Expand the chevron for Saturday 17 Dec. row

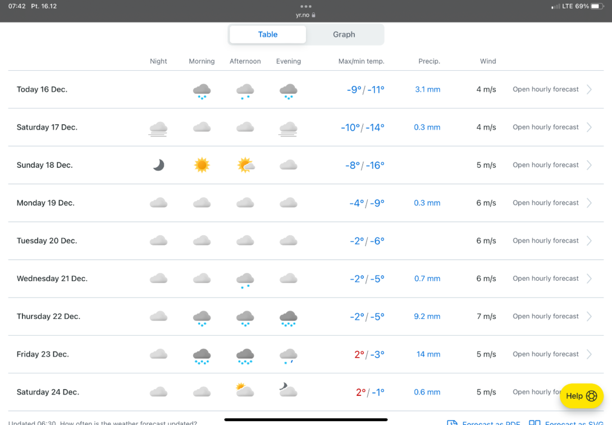coord(590,127)
